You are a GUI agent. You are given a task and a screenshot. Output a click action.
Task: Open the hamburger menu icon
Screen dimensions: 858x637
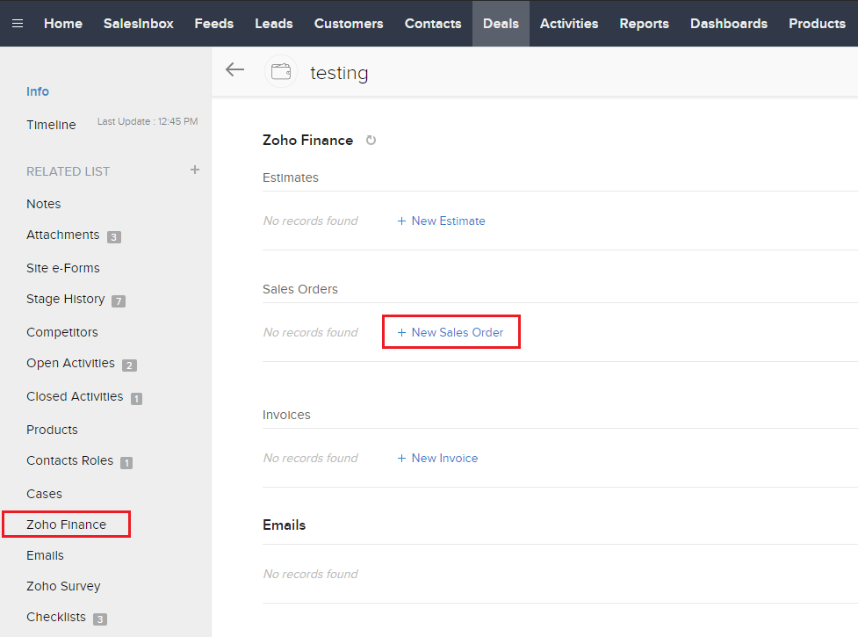[18, 24]
